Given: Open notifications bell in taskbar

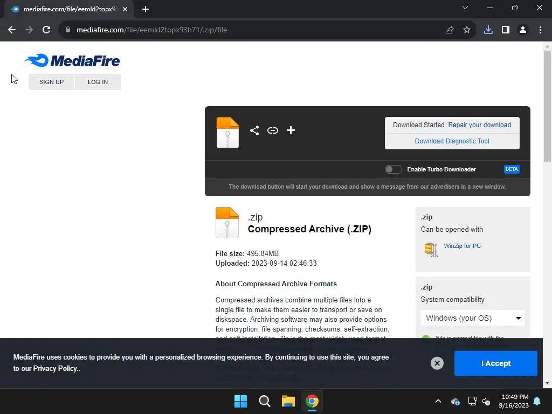Looking at the screenshot, I should coord(537,401).
